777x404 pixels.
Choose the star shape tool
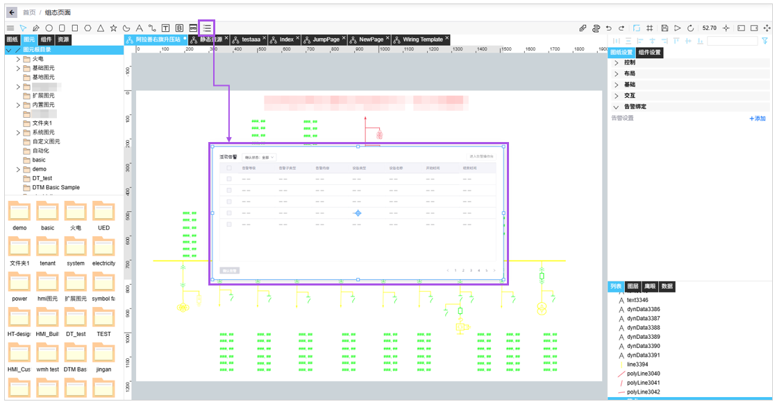(113, 28)
